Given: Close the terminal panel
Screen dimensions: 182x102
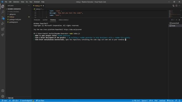Looking at the screenshot, I should [x=179, y=20].
